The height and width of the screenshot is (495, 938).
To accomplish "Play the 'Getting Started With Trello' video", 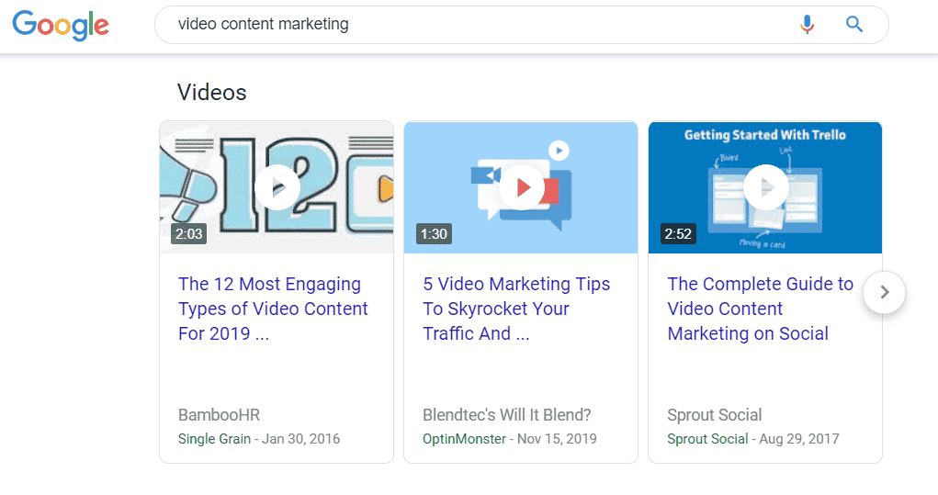I will tap(765, 187).
